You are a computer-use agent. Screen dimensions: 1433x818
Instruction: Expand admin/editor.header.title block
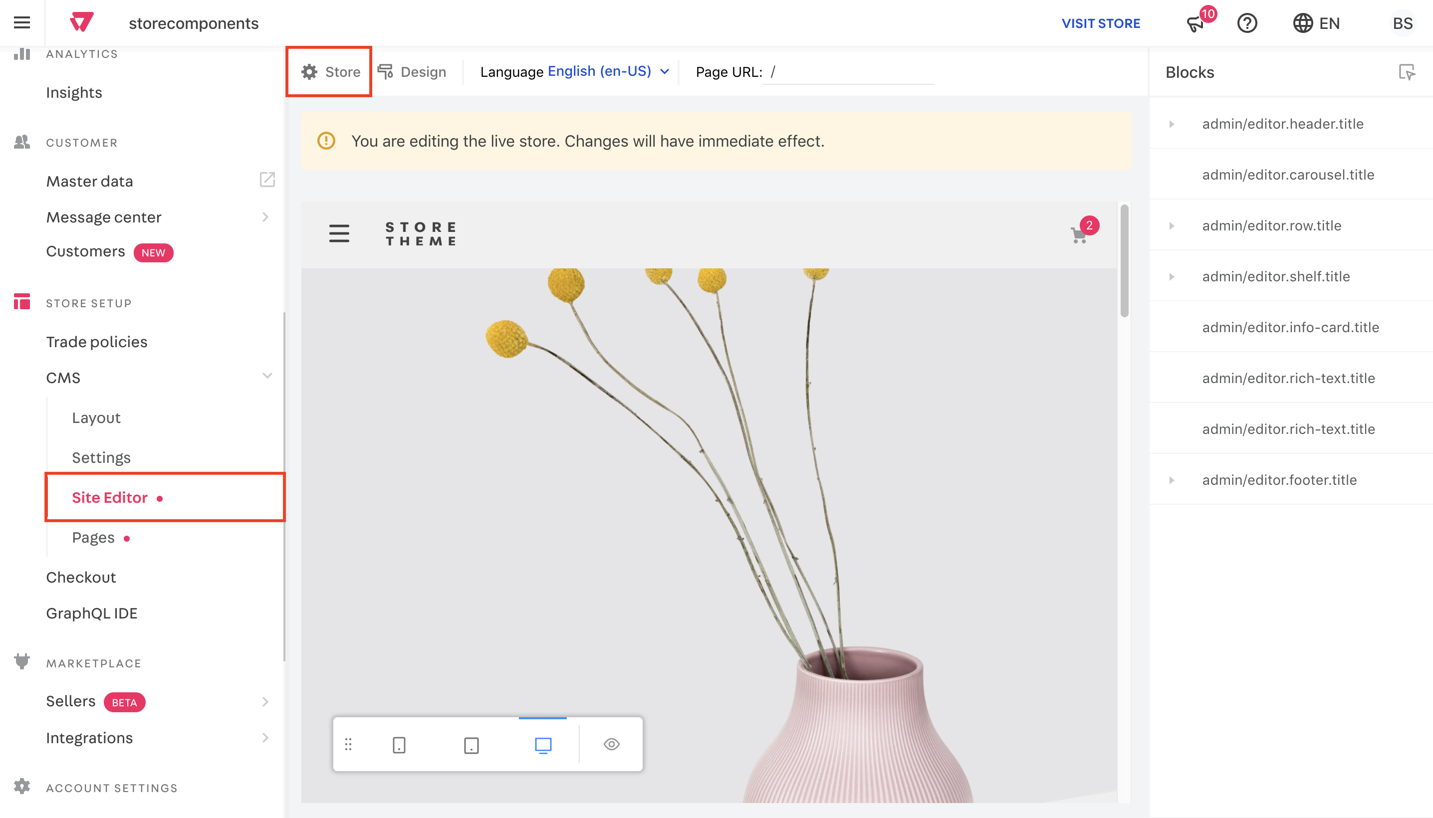[1172, 124]
